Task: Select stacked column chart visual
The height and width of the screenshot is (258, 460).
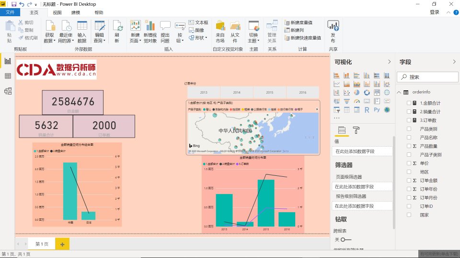Action: pyautogui.click(x=346, y=75)
